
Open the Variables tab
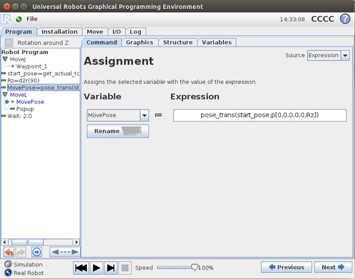pyautogui.click(x=217, y=42)
